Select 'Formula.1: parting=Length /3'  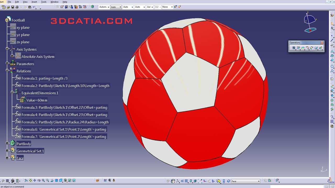[x=44, y=78]
